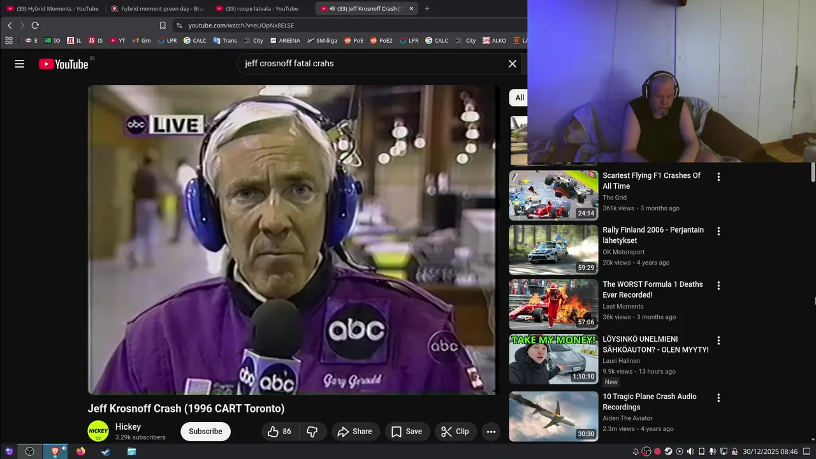
Task: Click the address bar URL
Action: click(x=241, y=25)
